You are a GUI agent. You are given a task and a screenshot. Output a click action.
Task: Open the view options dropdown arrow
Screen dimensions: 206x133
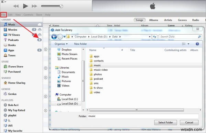click(188, 44)
